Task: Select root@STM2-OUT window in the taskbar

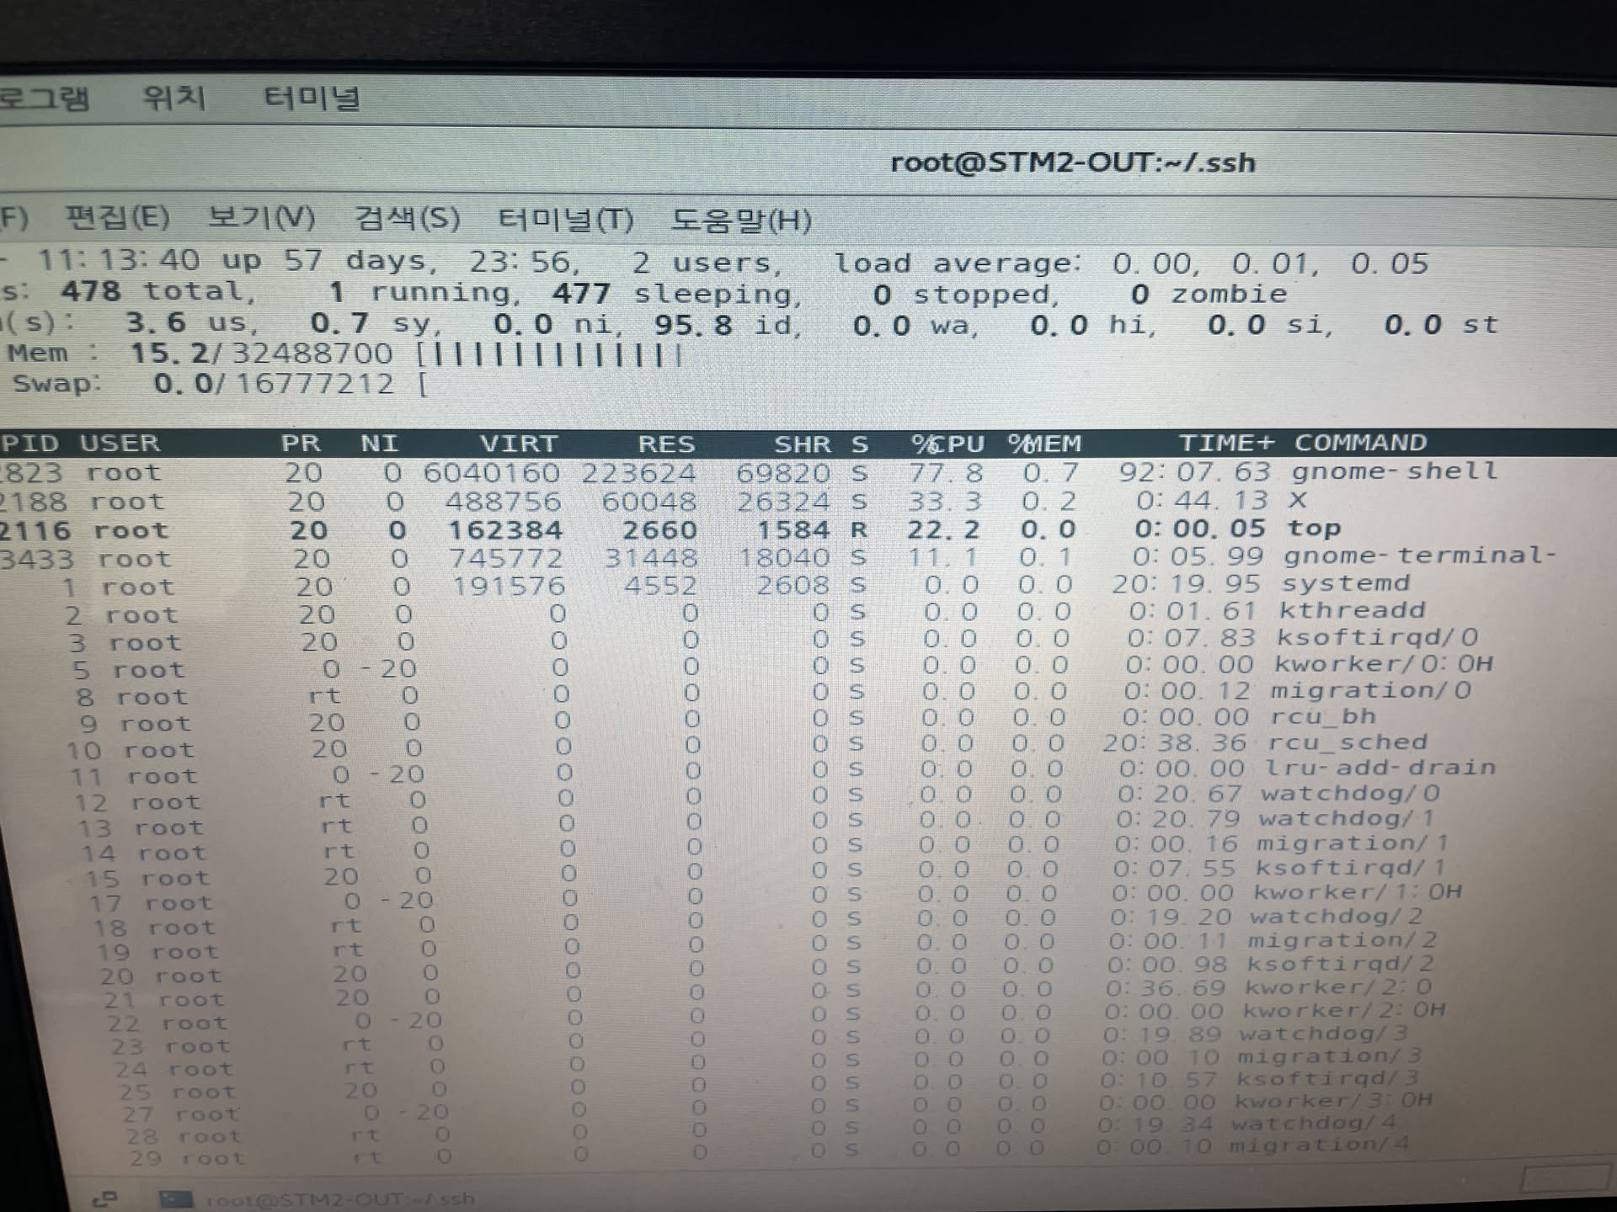Action: (340, 1199)
